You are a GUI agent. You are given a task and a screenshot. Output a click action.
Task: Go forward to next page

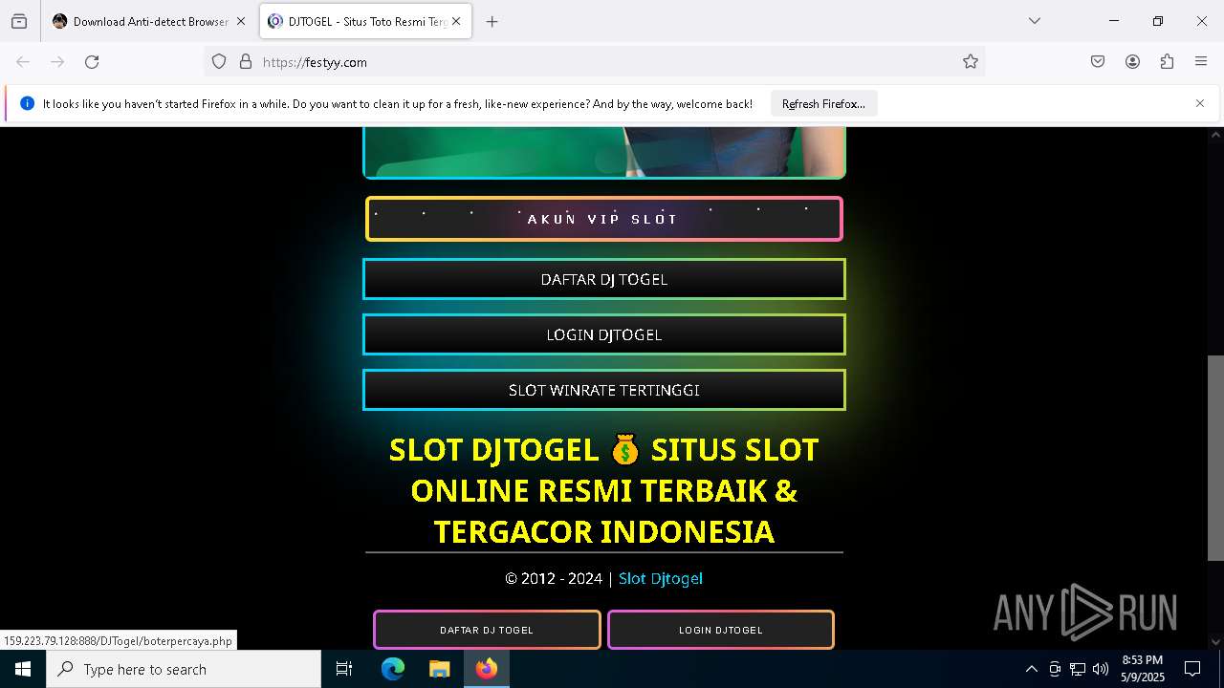(x=57, y=62)
